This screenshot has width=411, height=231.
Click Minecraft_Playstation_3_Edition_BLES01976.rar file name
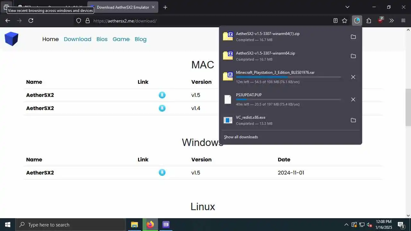coord(275,73)
